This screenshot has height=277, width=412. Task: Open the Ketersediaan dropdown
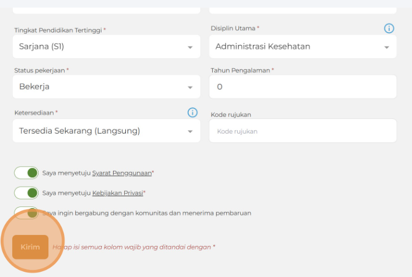(99, 131)
